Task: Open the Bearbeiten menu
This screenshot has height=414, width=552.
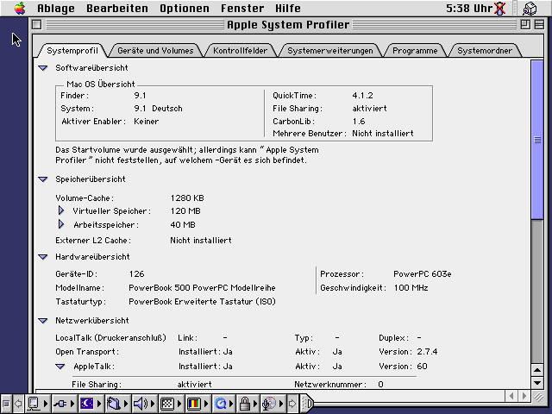Action: coord(117,8)
